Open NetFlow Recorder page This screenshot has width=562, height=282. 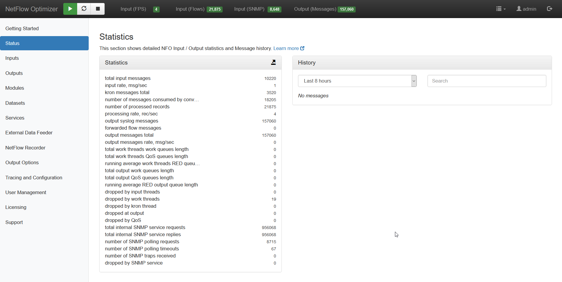(44, 148)
